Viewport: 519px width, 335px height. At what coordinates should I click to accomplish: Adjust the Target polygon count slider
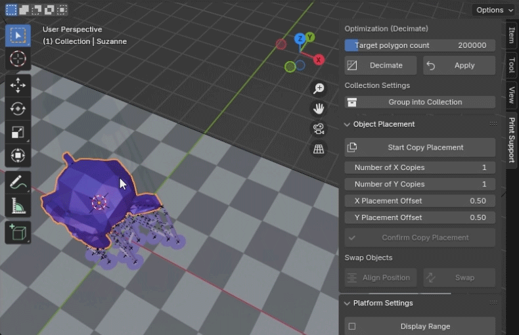(x=420, y=45)
